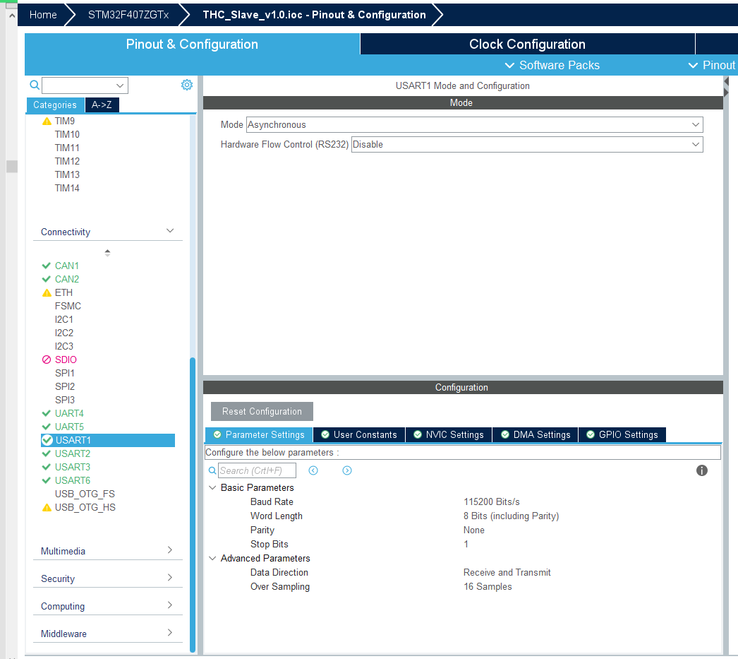Screen dimensions: 738x659
Task: Click the TIM9 warning triangle icon
Action: coord(47,121)
